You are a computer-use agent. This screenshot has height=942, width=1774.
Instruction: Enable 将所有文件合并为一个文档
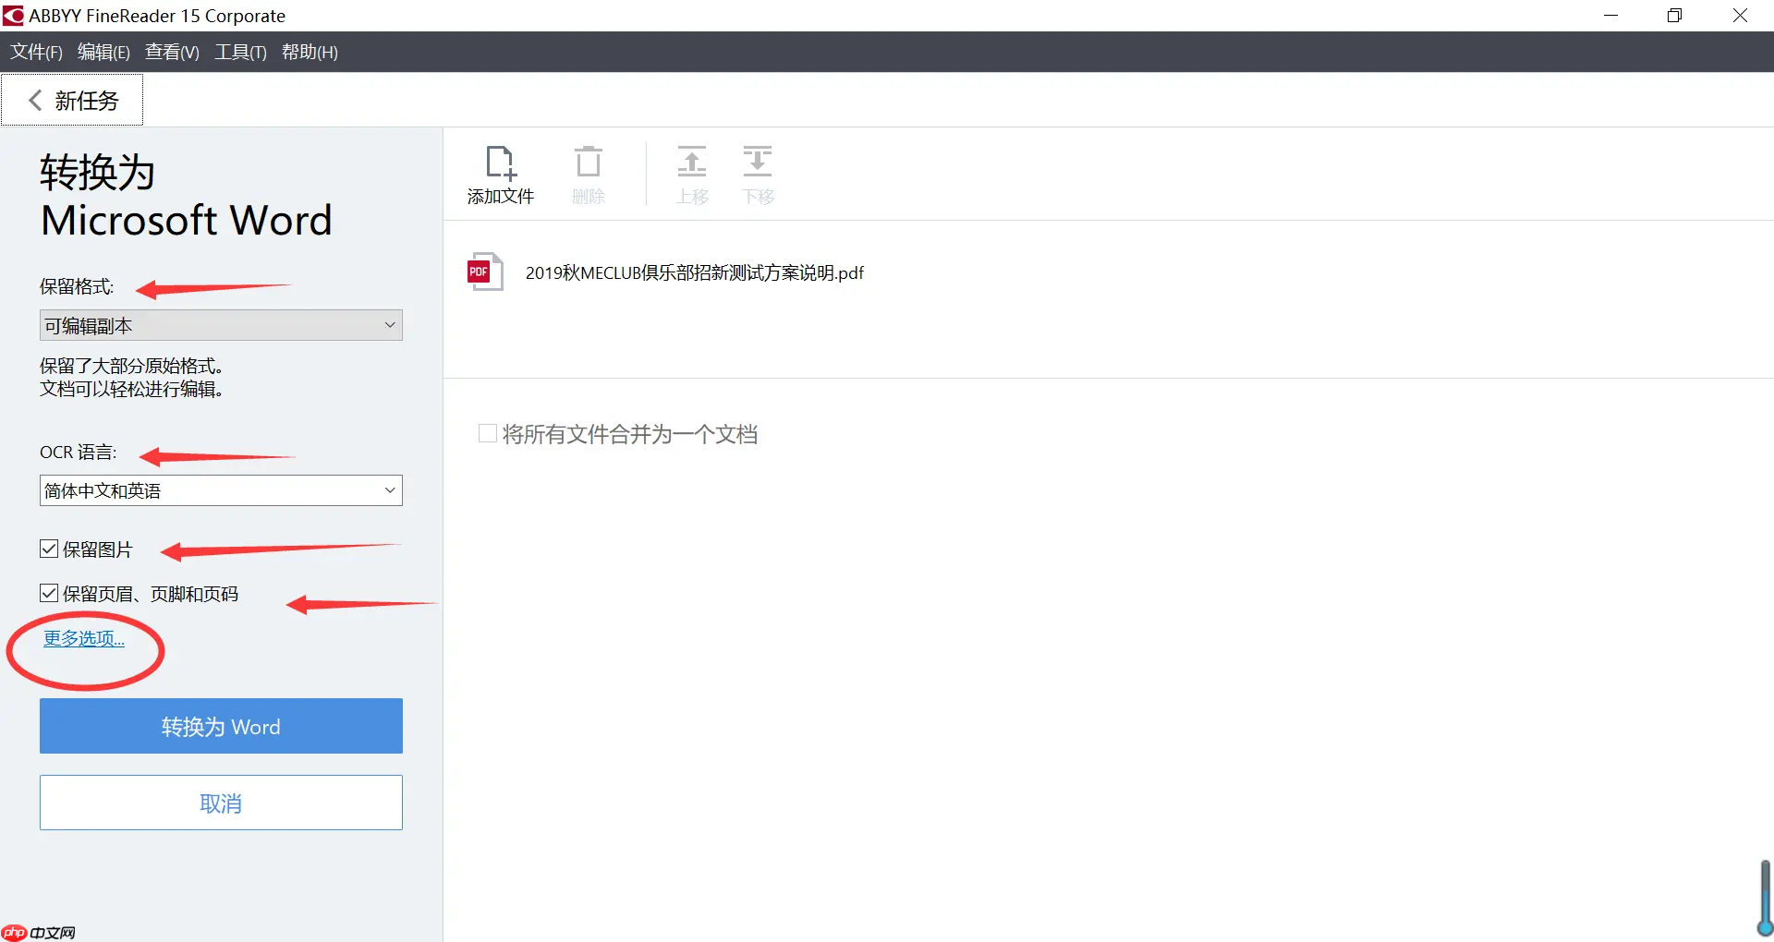click(x=488, y=433)
